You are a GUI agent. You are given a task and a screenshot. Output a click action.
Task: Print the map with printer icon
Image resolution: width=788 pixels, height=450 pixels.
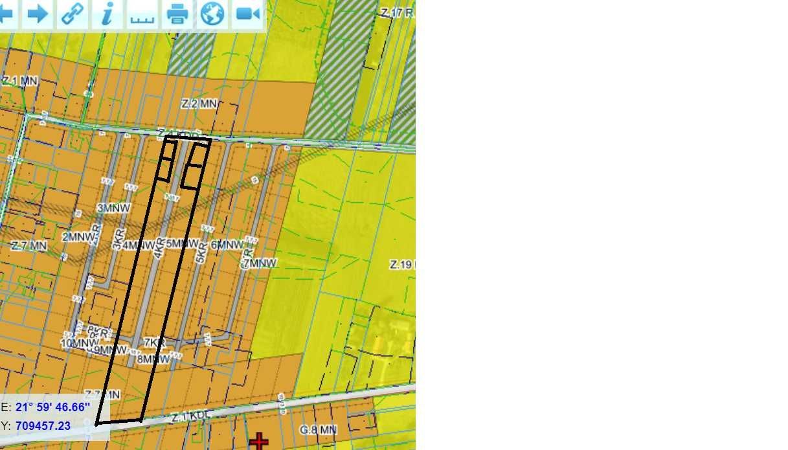pos(177,14)
